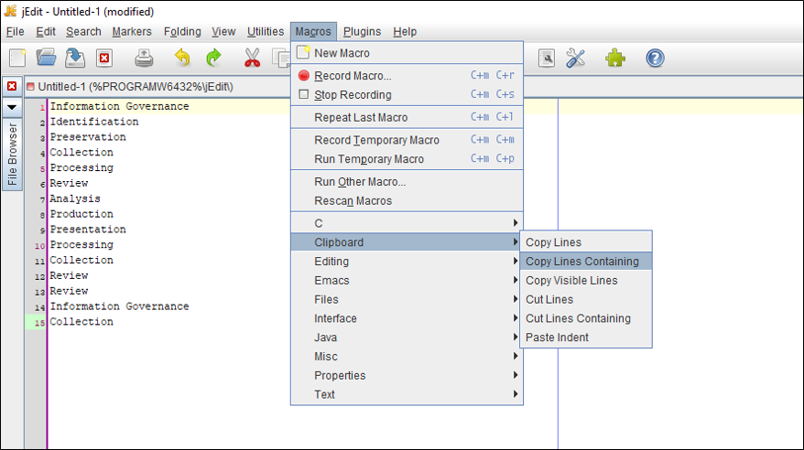Open the Folding menu

point(182,32)
